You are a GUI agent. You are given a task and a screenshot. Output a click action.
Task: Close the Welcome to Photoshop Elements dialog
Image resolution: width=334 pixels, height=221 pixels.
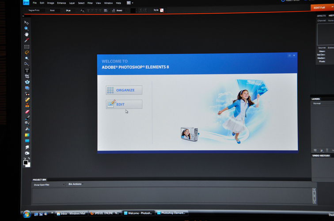294,55
